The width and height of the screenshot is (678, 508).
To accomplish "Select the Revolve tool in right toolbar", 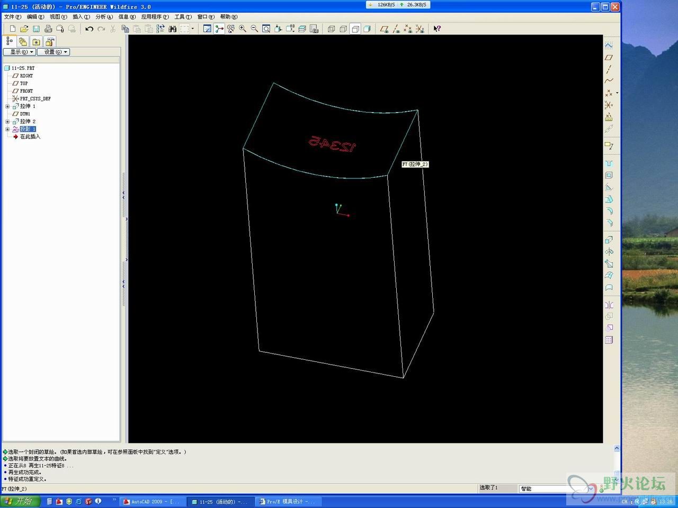I will pyautogui.click(x=609, y=252).
